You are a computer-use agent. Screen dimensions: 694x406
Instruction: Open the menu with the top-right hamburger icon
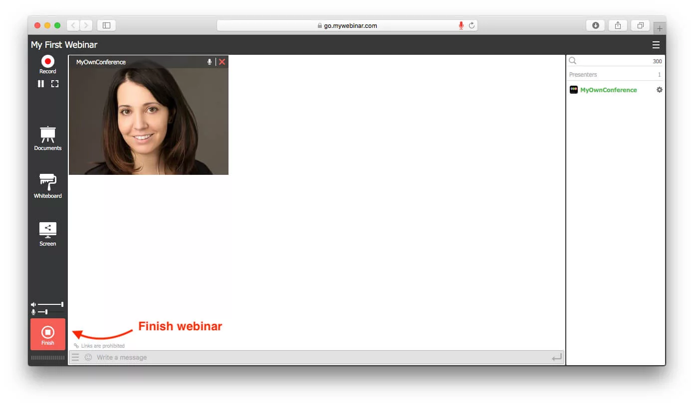[x=656, y=44]
